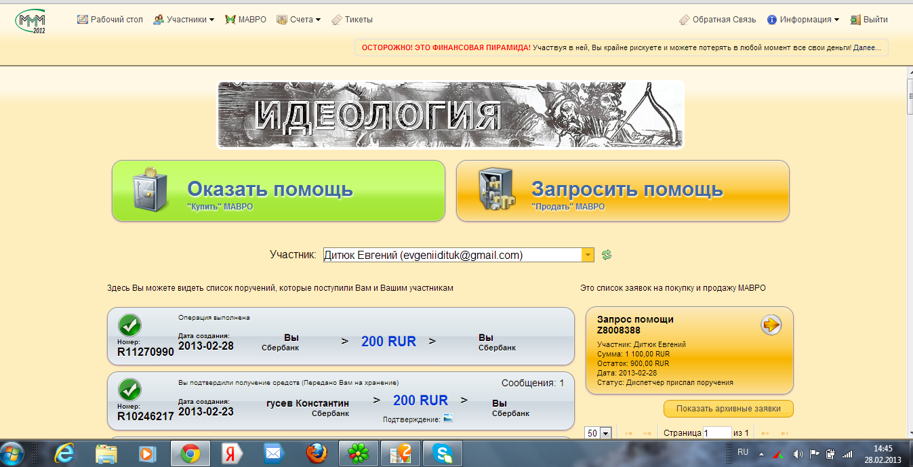The height and width of the screenshot is (467, 913).
Task: Open Skype from the taskbar
Action: coord(443,452)
